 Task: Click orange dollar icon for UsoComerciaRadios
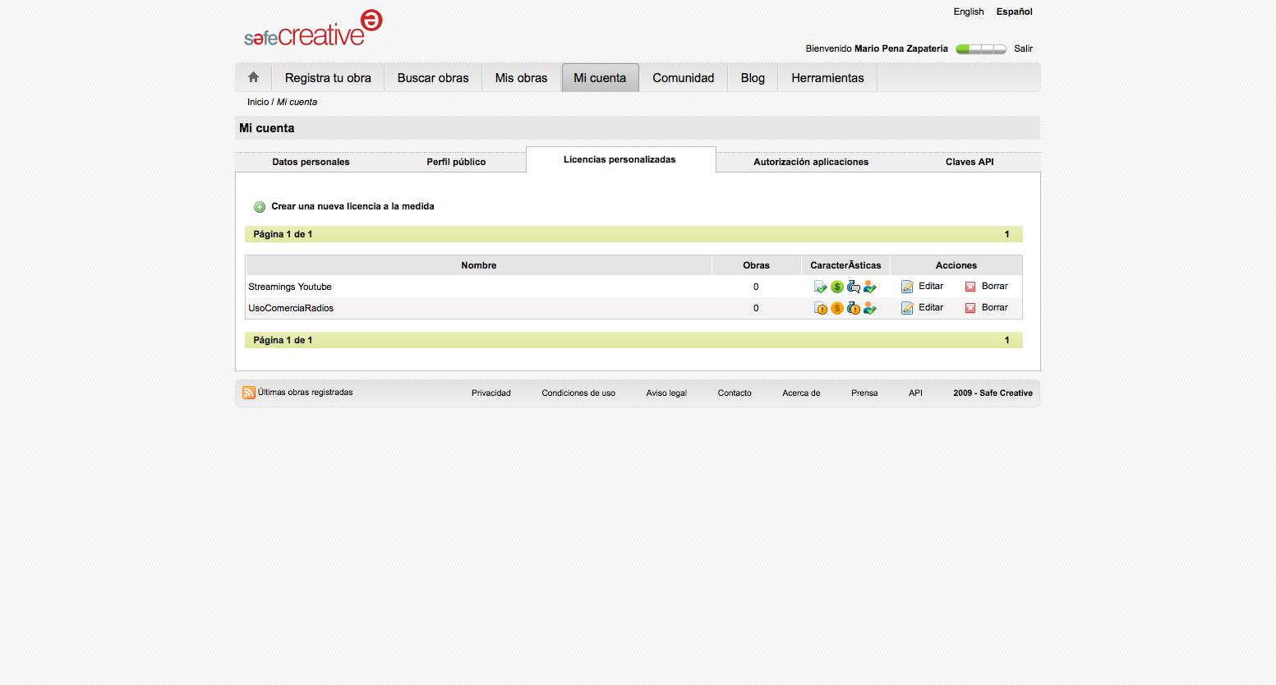click(x=836, y=308)
